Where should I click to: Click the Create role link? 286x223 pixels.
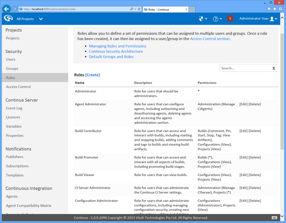[93, 75]
